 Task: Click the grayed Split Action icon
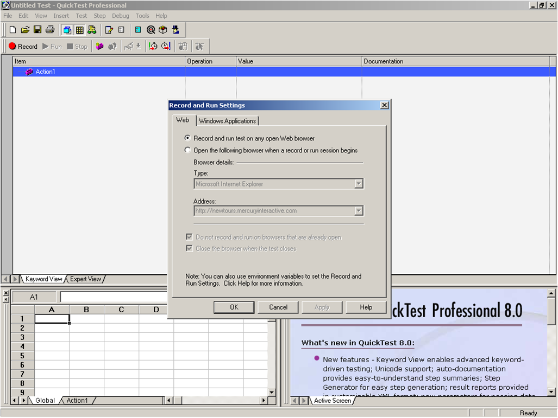(112, 46)
